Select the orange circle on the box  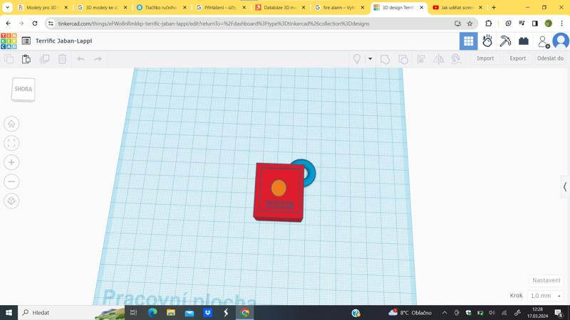click(x=279, y=188)
